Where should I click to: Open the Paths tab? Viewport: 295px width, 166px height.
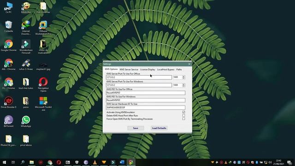coord(179,70)
